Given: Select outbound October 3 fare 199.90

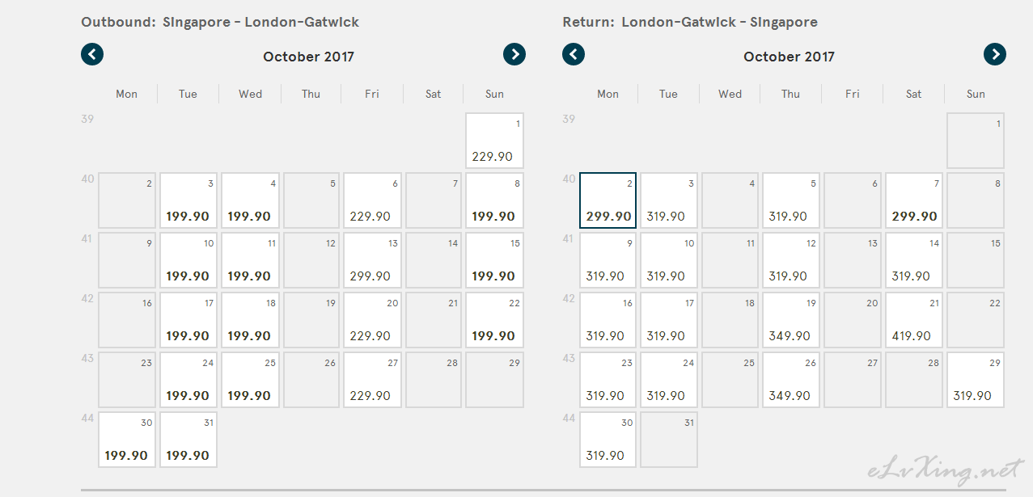Looking at the screenshot, I should coord(188,200).
